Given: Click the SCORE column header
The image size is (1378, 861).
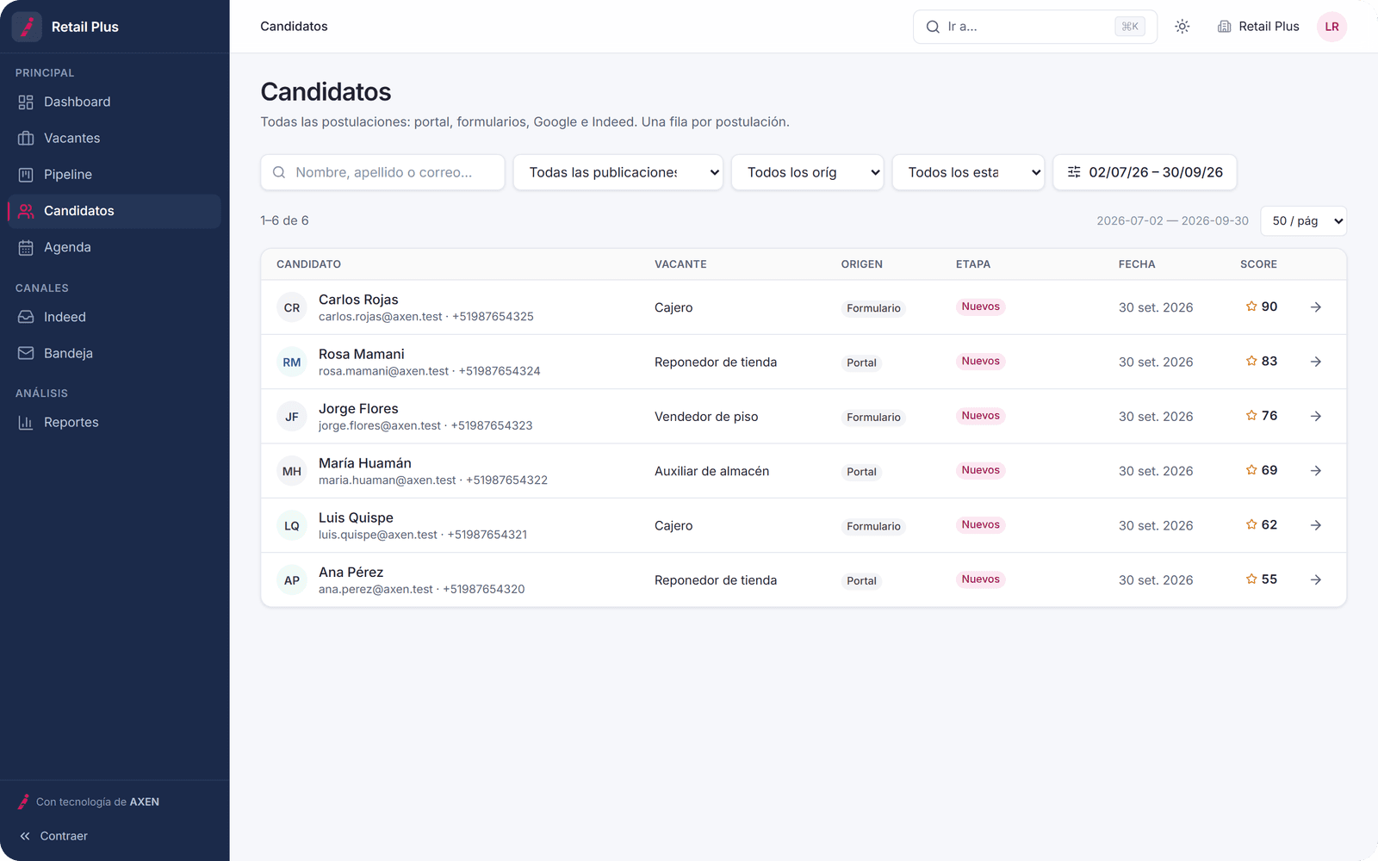Looking at the screenshot, I should pyautogui.click(x=1258, y=264).
